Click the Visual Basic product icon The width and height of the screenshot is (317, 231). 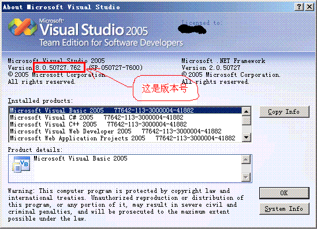click(21, 165)
